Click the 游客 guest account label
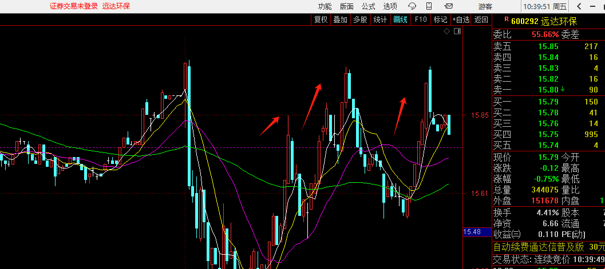The image size is (605, 269). [485, 6]
